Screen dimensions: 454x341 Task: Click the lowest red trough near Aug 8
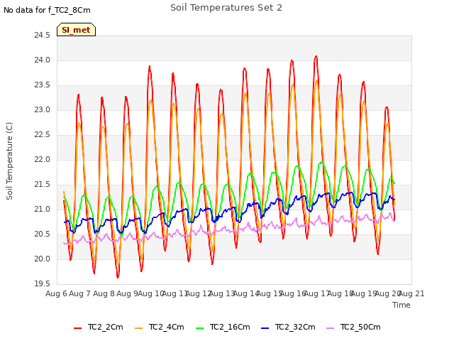point(118,278)
